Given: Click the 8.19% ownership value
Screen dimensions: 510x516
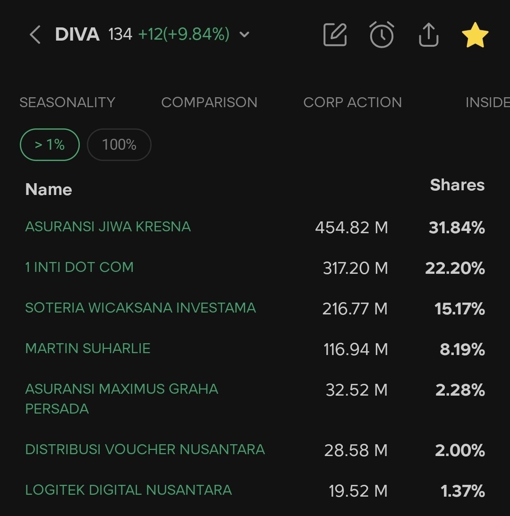Looking at the screenshot, I should [462, 349].
